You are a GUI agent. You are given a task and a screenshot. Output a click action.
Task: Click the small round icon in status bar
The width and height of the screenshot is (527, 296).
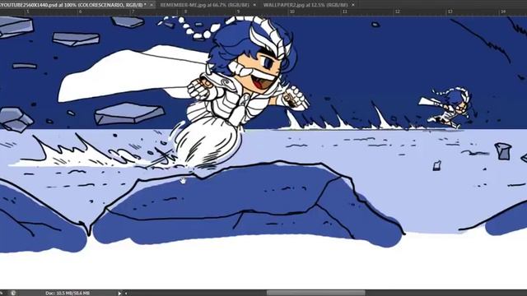pyautogui.click(x=13, y=293)
